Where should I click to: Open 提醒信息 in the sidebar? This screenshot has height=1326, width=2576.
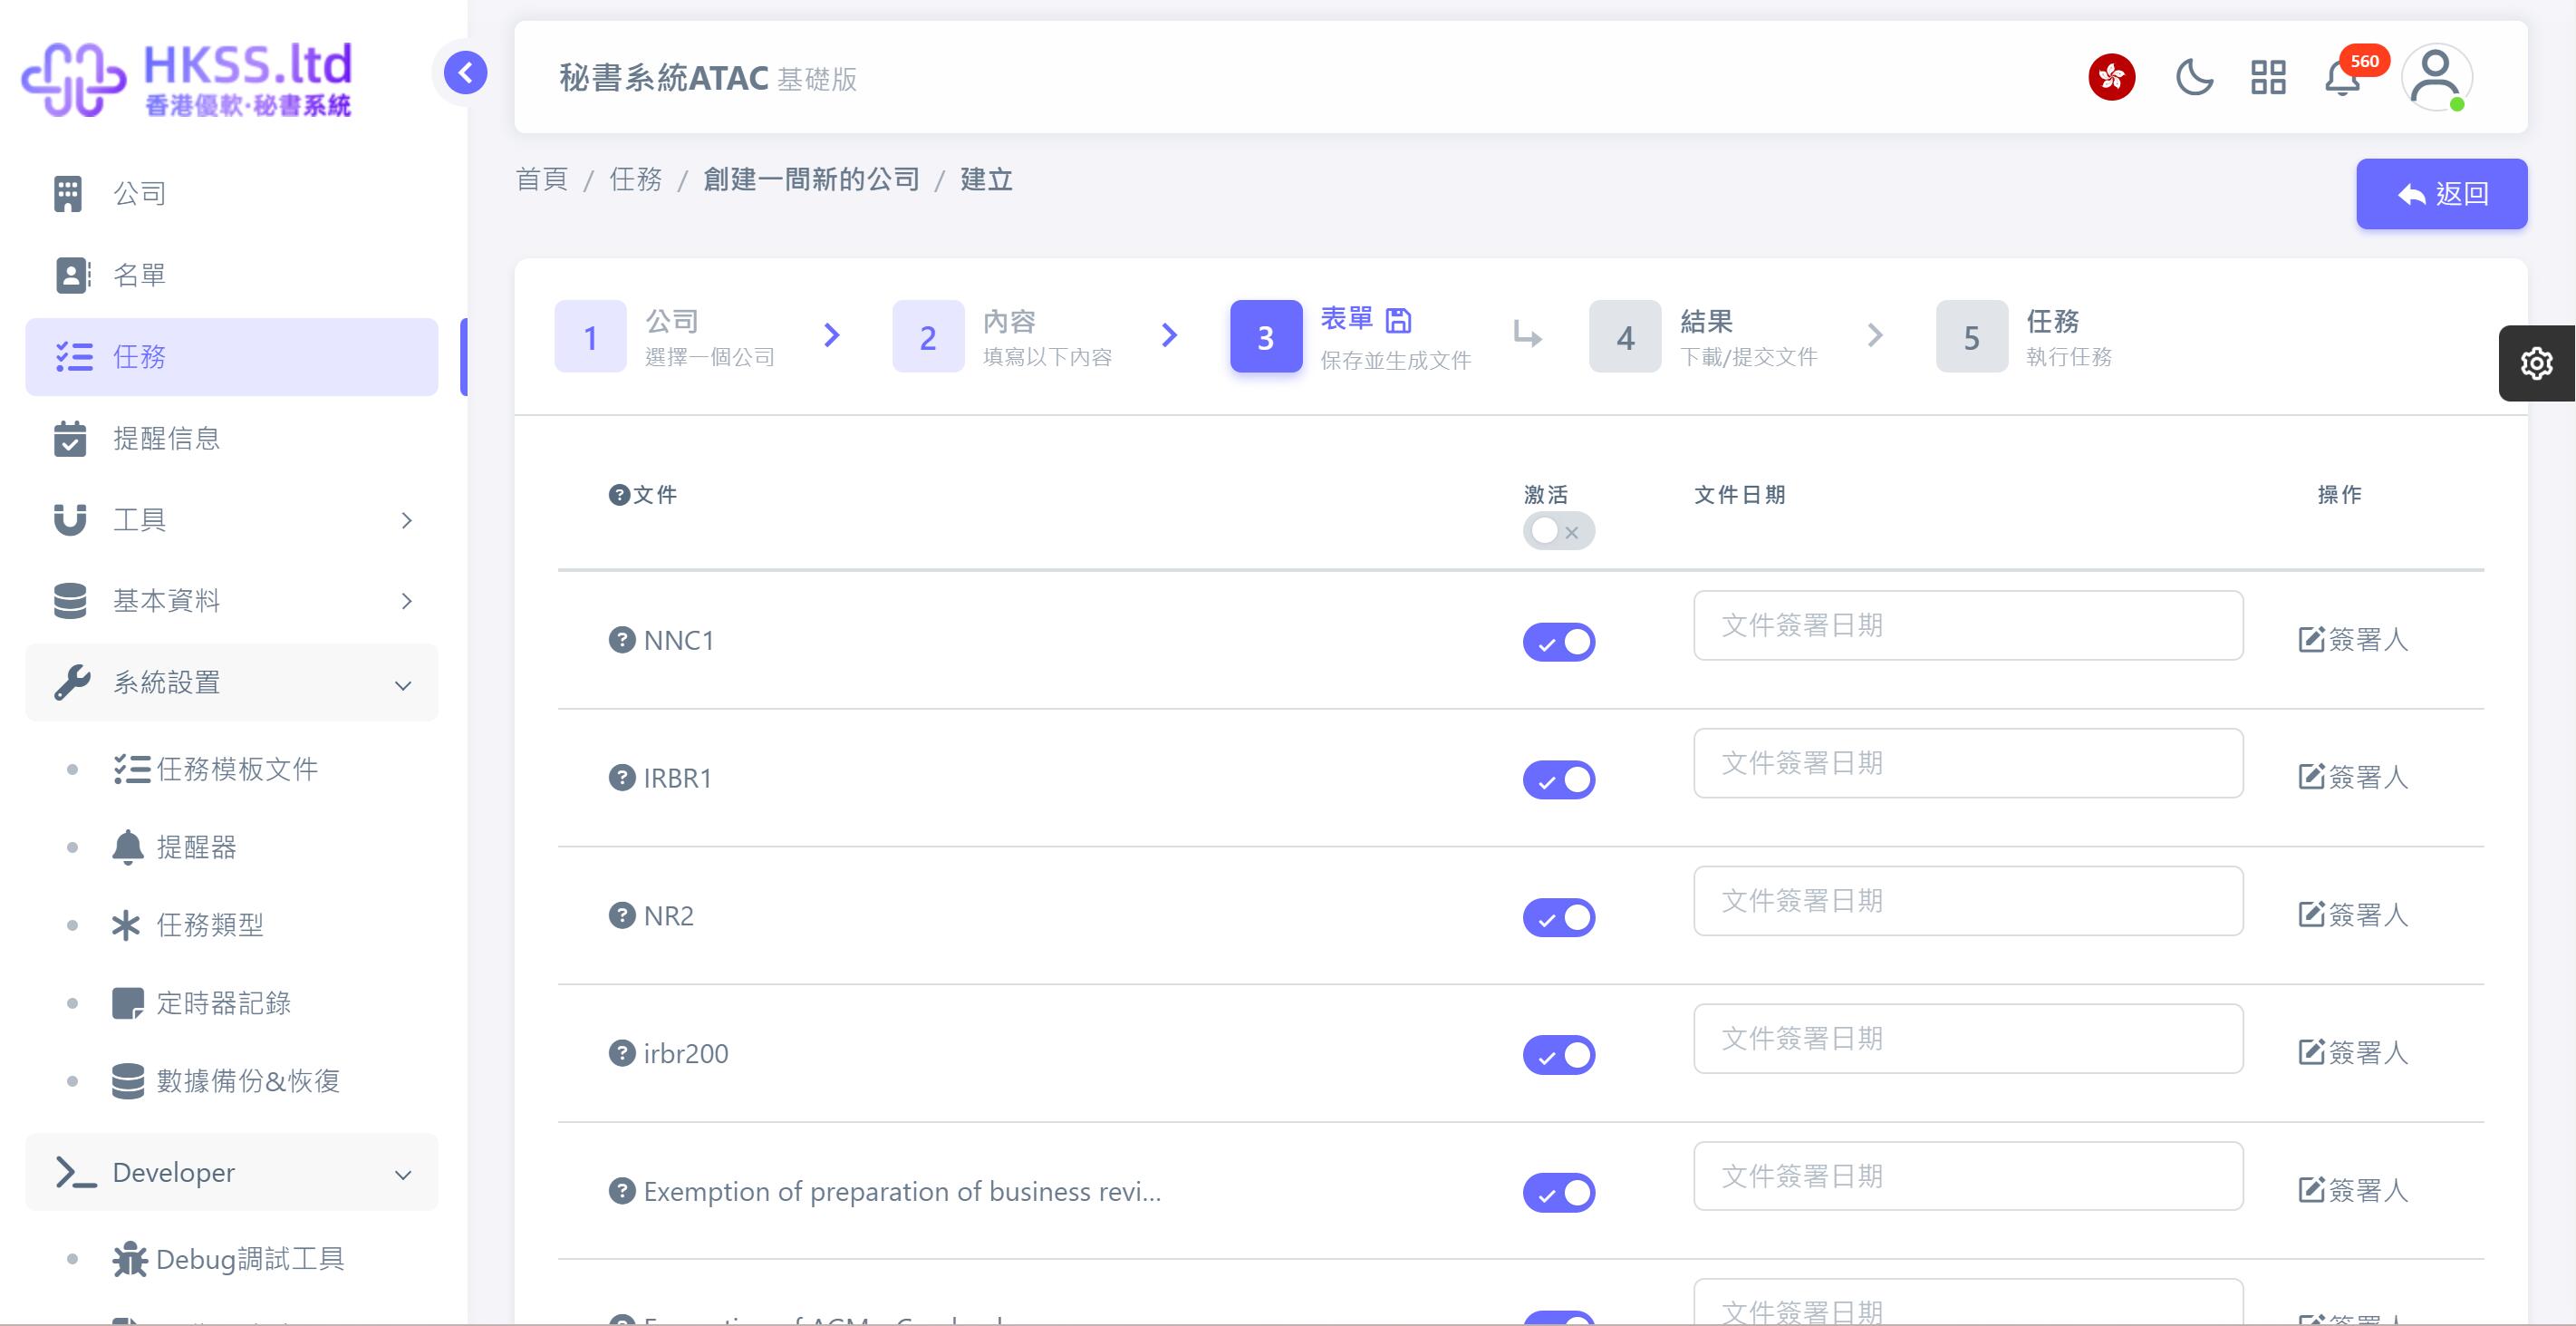pos(231,438)
